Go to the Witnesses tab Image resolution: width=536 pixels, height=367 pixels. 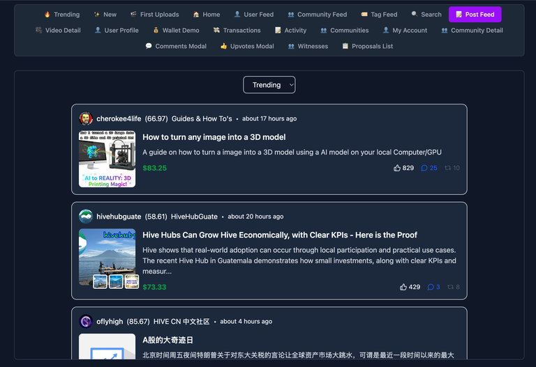tap(308, 46)
